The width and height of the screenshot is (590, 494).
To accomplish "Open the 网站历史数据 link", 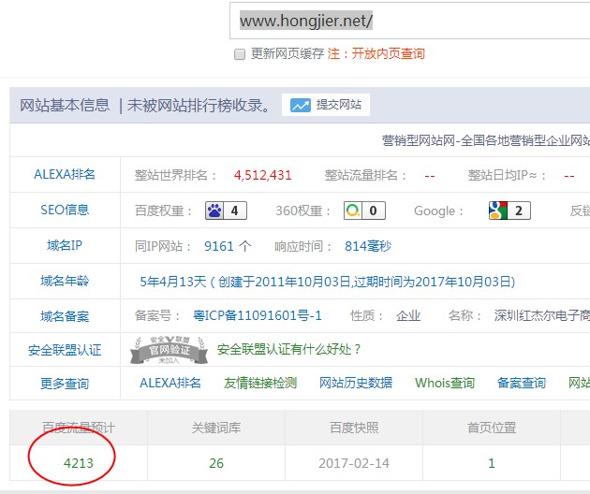I will (x=356, y=383).
